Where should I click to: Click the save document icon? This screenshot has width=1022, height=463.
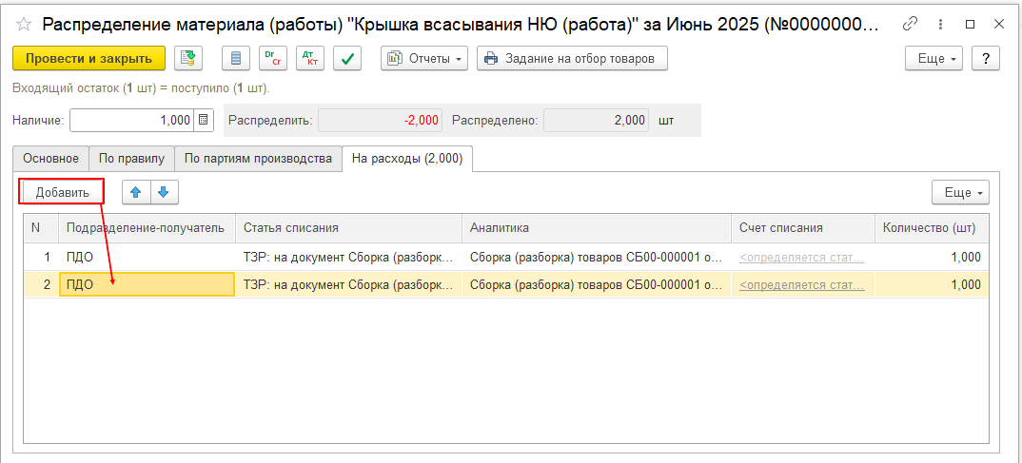pyautogui.click(x=189, y=59)
